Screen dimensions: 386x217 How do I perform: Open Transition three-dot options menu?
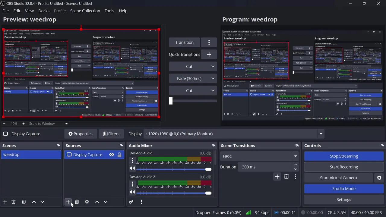[x=209, y=42]
